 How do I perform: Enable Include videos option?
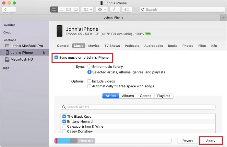click(89, 81)
